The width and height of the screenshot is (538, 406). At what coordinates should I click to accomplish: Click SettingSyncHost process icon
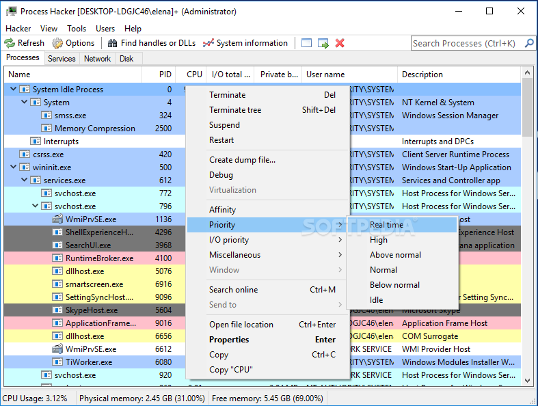pos(57,297)
